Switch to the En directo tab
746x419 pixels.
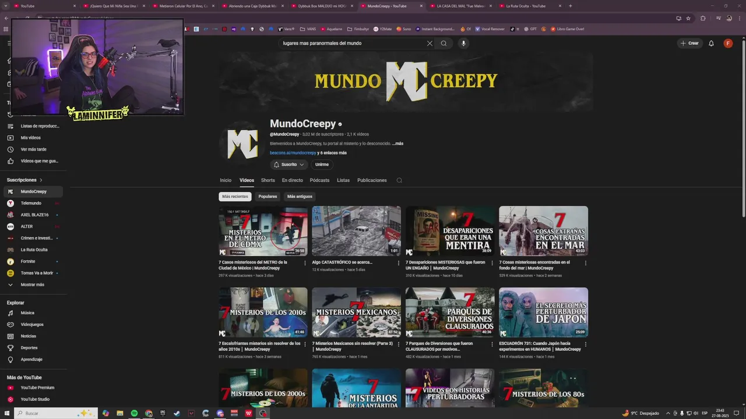click(x=293, y=180)
